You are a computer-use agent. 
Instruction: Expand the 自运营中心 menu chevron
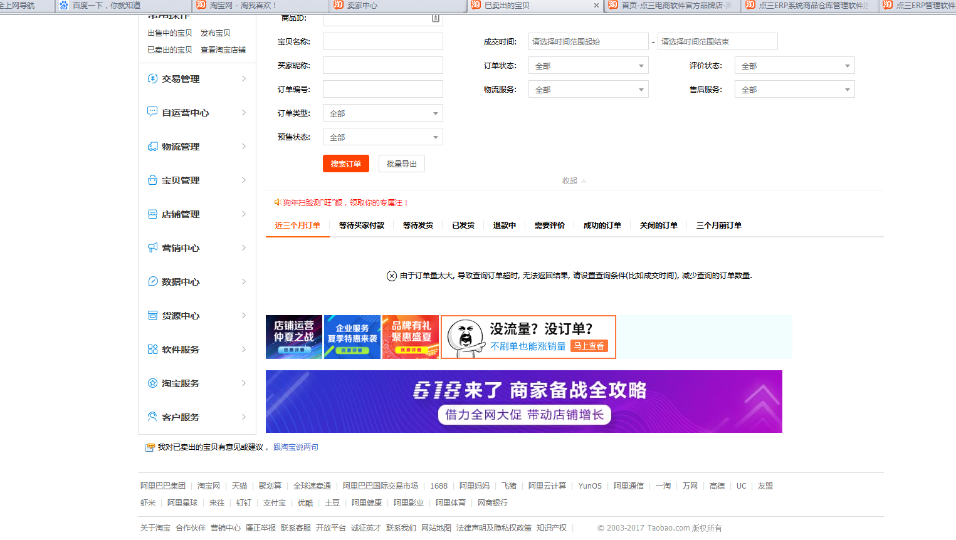click(x=244, y=112)
